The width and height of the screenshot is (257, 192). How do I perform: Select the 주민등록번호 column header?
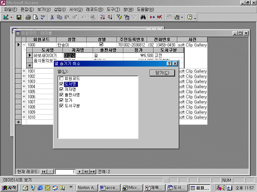[x=132, y=39]
